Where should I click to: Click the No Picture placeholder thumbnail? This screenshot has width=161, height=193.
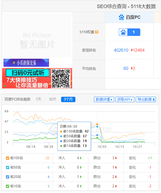37,35
